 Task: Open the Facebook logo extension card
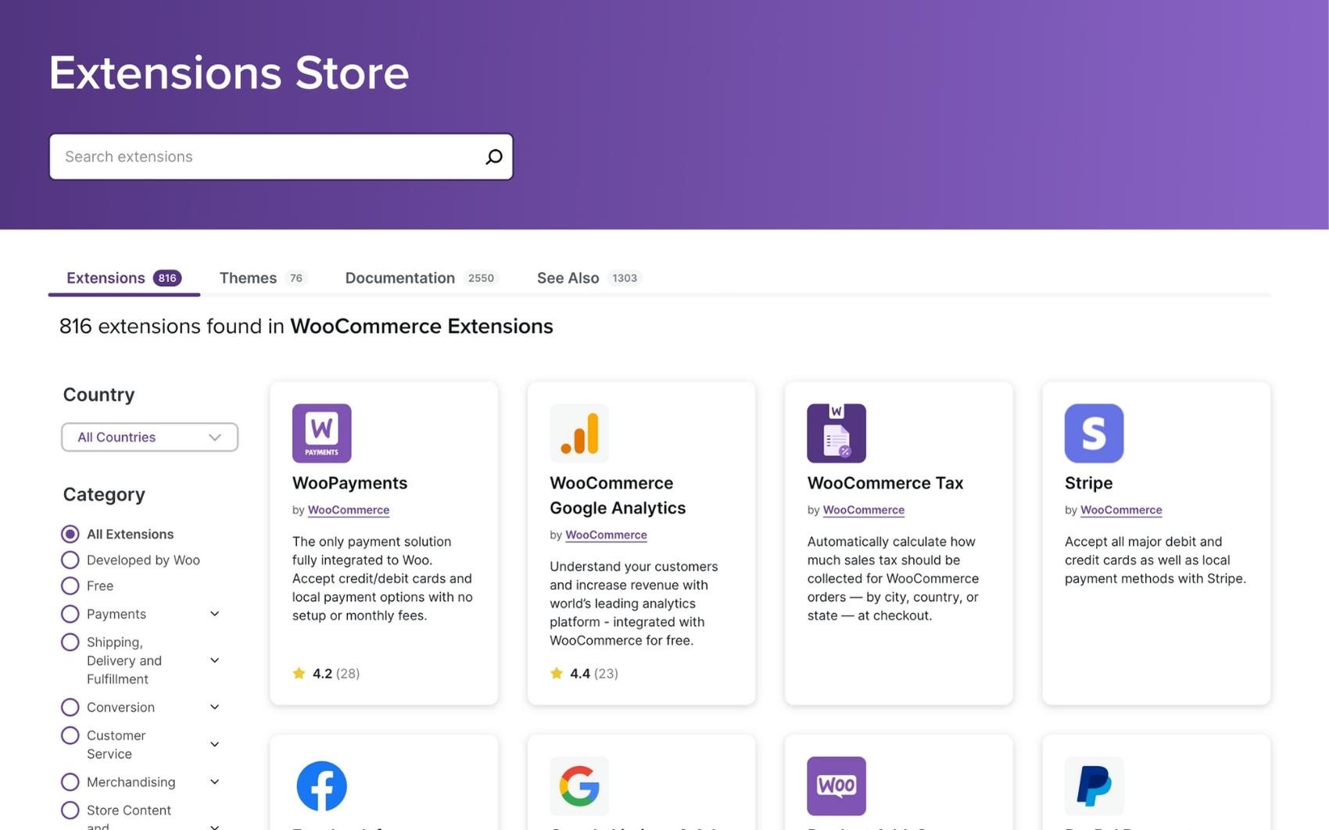321,785
